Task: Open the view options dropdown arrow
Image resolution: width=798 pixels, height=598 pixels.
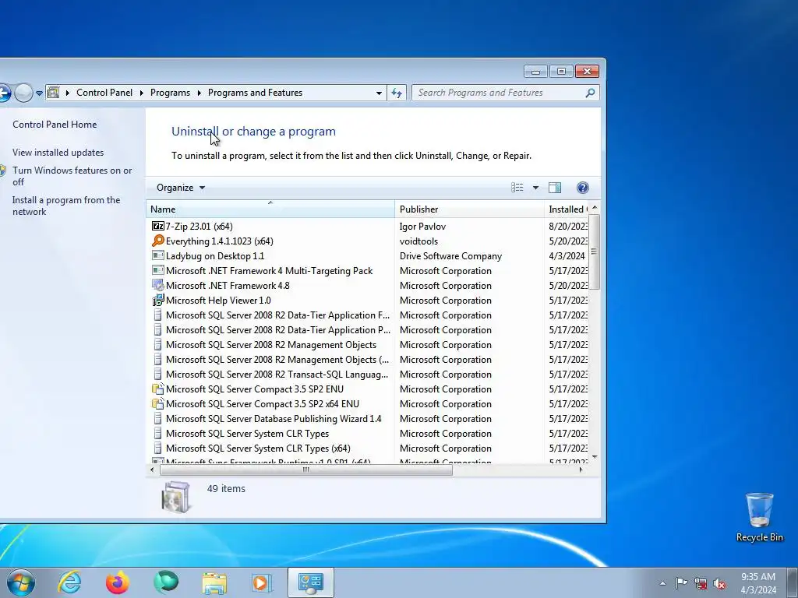Action: click(535, 188)
